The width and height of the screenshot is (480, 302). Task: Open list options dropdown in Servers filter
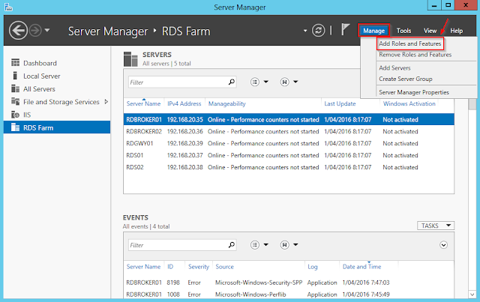coord(259,82)
